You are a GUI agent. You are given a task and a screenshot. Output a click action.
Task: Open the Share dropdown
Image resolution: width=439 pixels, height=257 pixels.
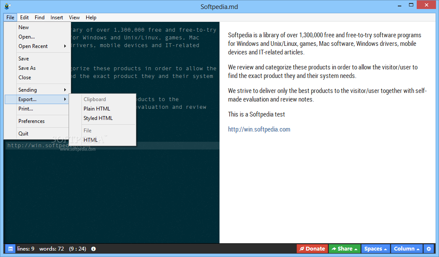tap(345, 248)
